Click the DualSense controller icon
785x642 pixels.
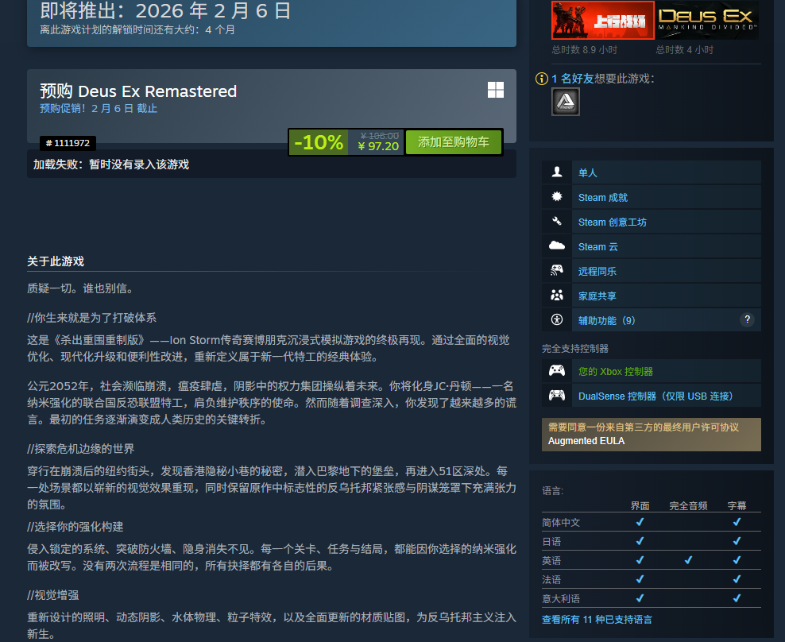(557, 395)
